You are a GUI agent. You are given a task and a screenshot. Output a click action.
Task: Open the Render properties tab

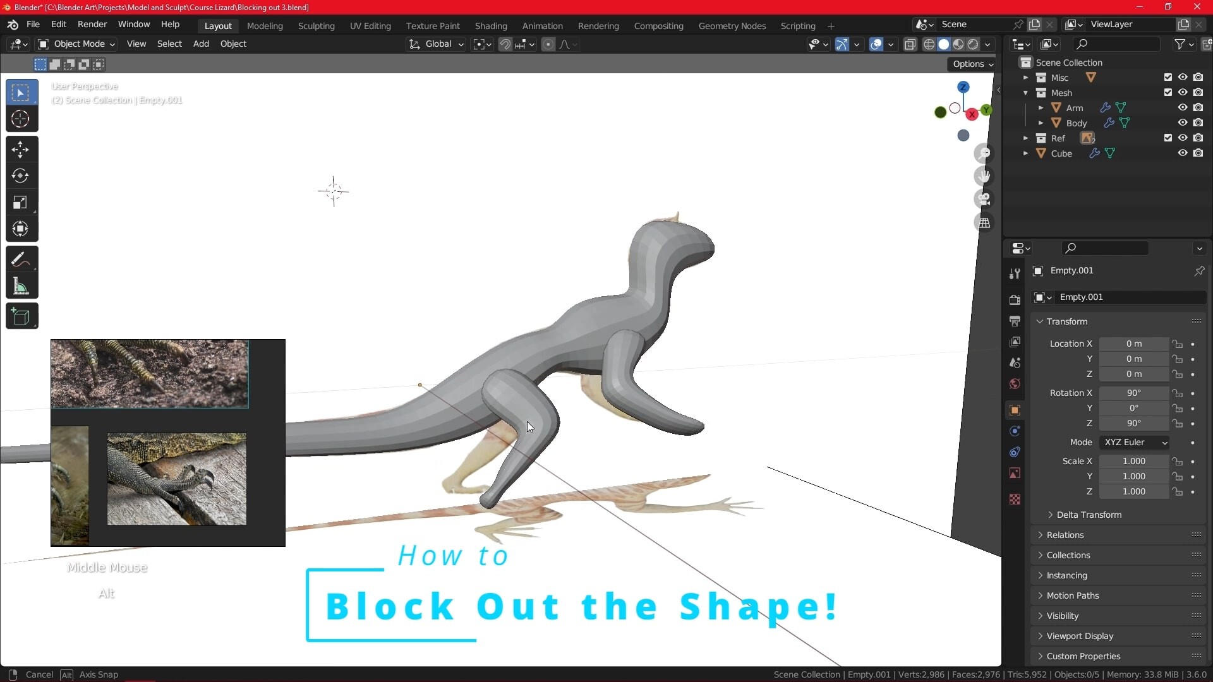(x=1015, y=300)
